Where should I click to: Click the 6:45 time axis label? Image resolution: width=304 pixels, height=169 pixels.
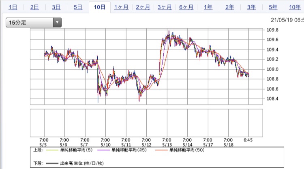point(248,140)
